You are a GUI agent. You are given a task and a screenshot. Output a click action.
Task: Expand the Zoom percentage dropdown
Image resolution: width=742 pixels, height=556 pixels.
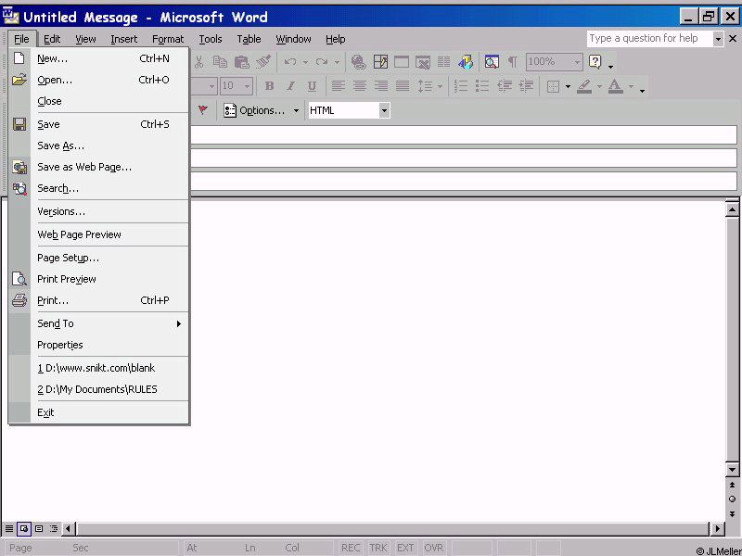click(577, 62)
